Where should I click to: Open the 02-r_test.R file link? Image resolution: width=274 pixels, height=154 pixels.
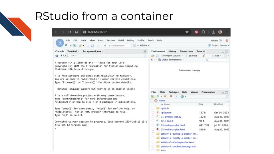(167, 121)
